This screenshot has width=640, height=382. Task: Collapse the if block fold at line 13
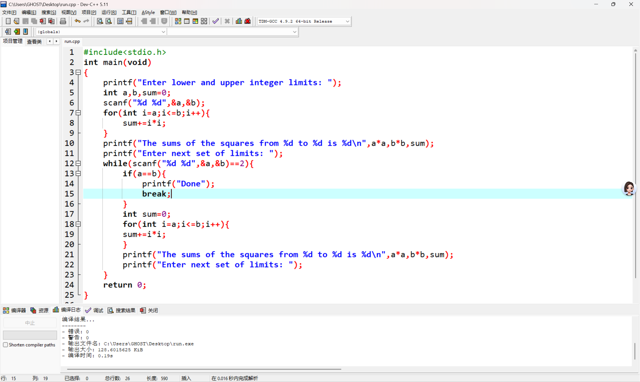(x=78, y=173)
